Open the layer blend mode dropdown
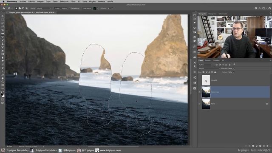 (x=209, y=68)
